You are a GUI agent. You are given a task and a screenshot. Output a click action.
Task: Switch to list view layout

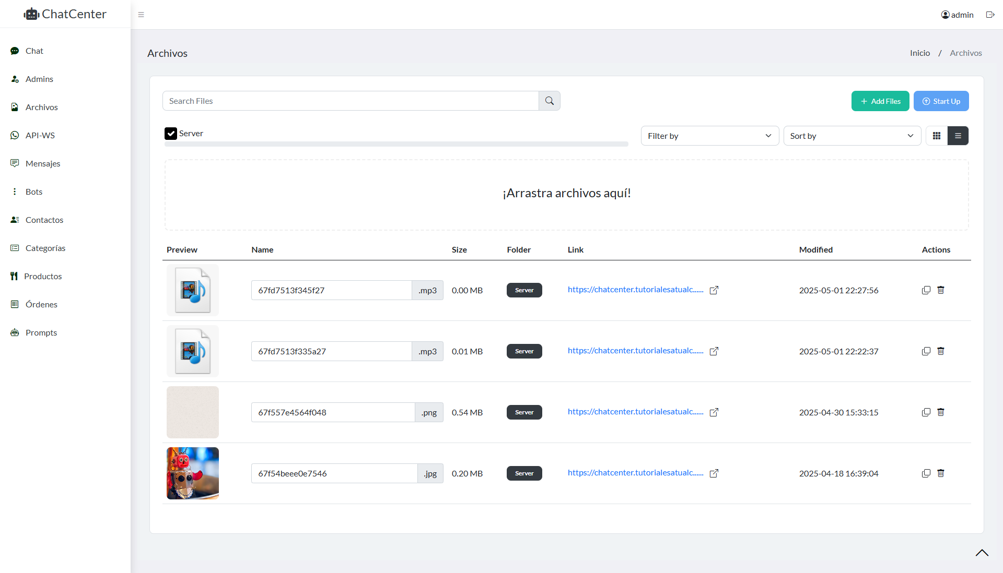(x=958, y=136)
